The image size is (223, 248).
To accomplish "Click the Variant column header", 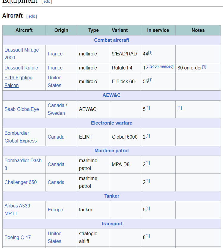I will click(125, 30).
